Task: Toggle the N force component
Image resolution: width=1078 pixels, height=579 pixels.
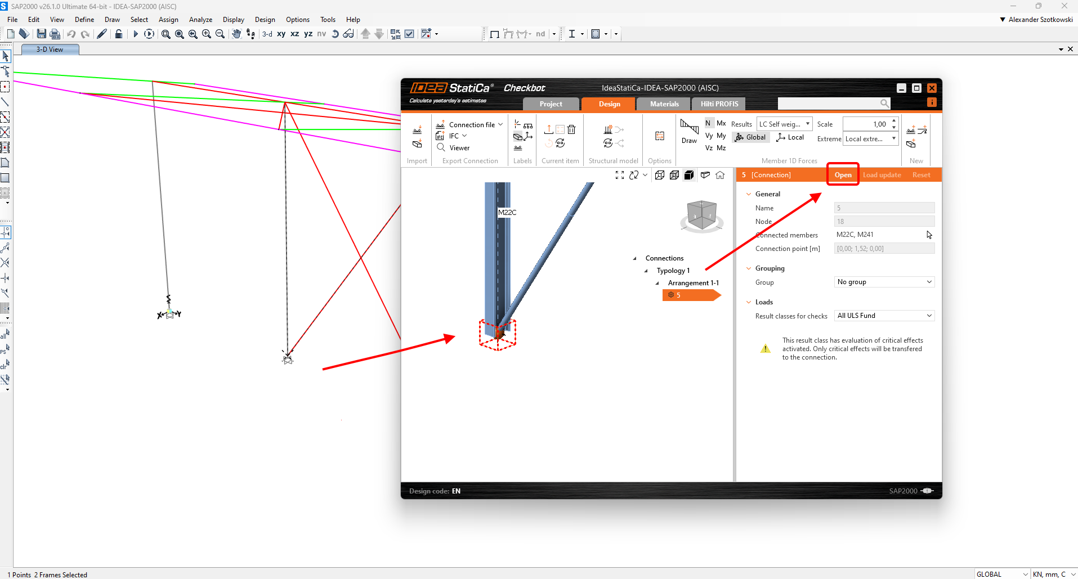Action: click(x=708, y=123)
